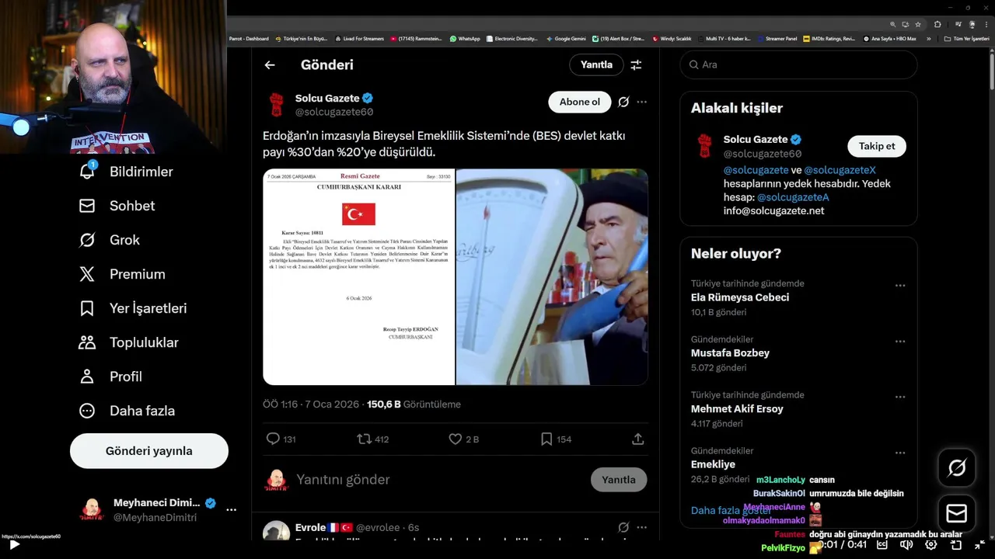Focus the Ara search field
Screen dimensions: 995x559
[799, 65]
